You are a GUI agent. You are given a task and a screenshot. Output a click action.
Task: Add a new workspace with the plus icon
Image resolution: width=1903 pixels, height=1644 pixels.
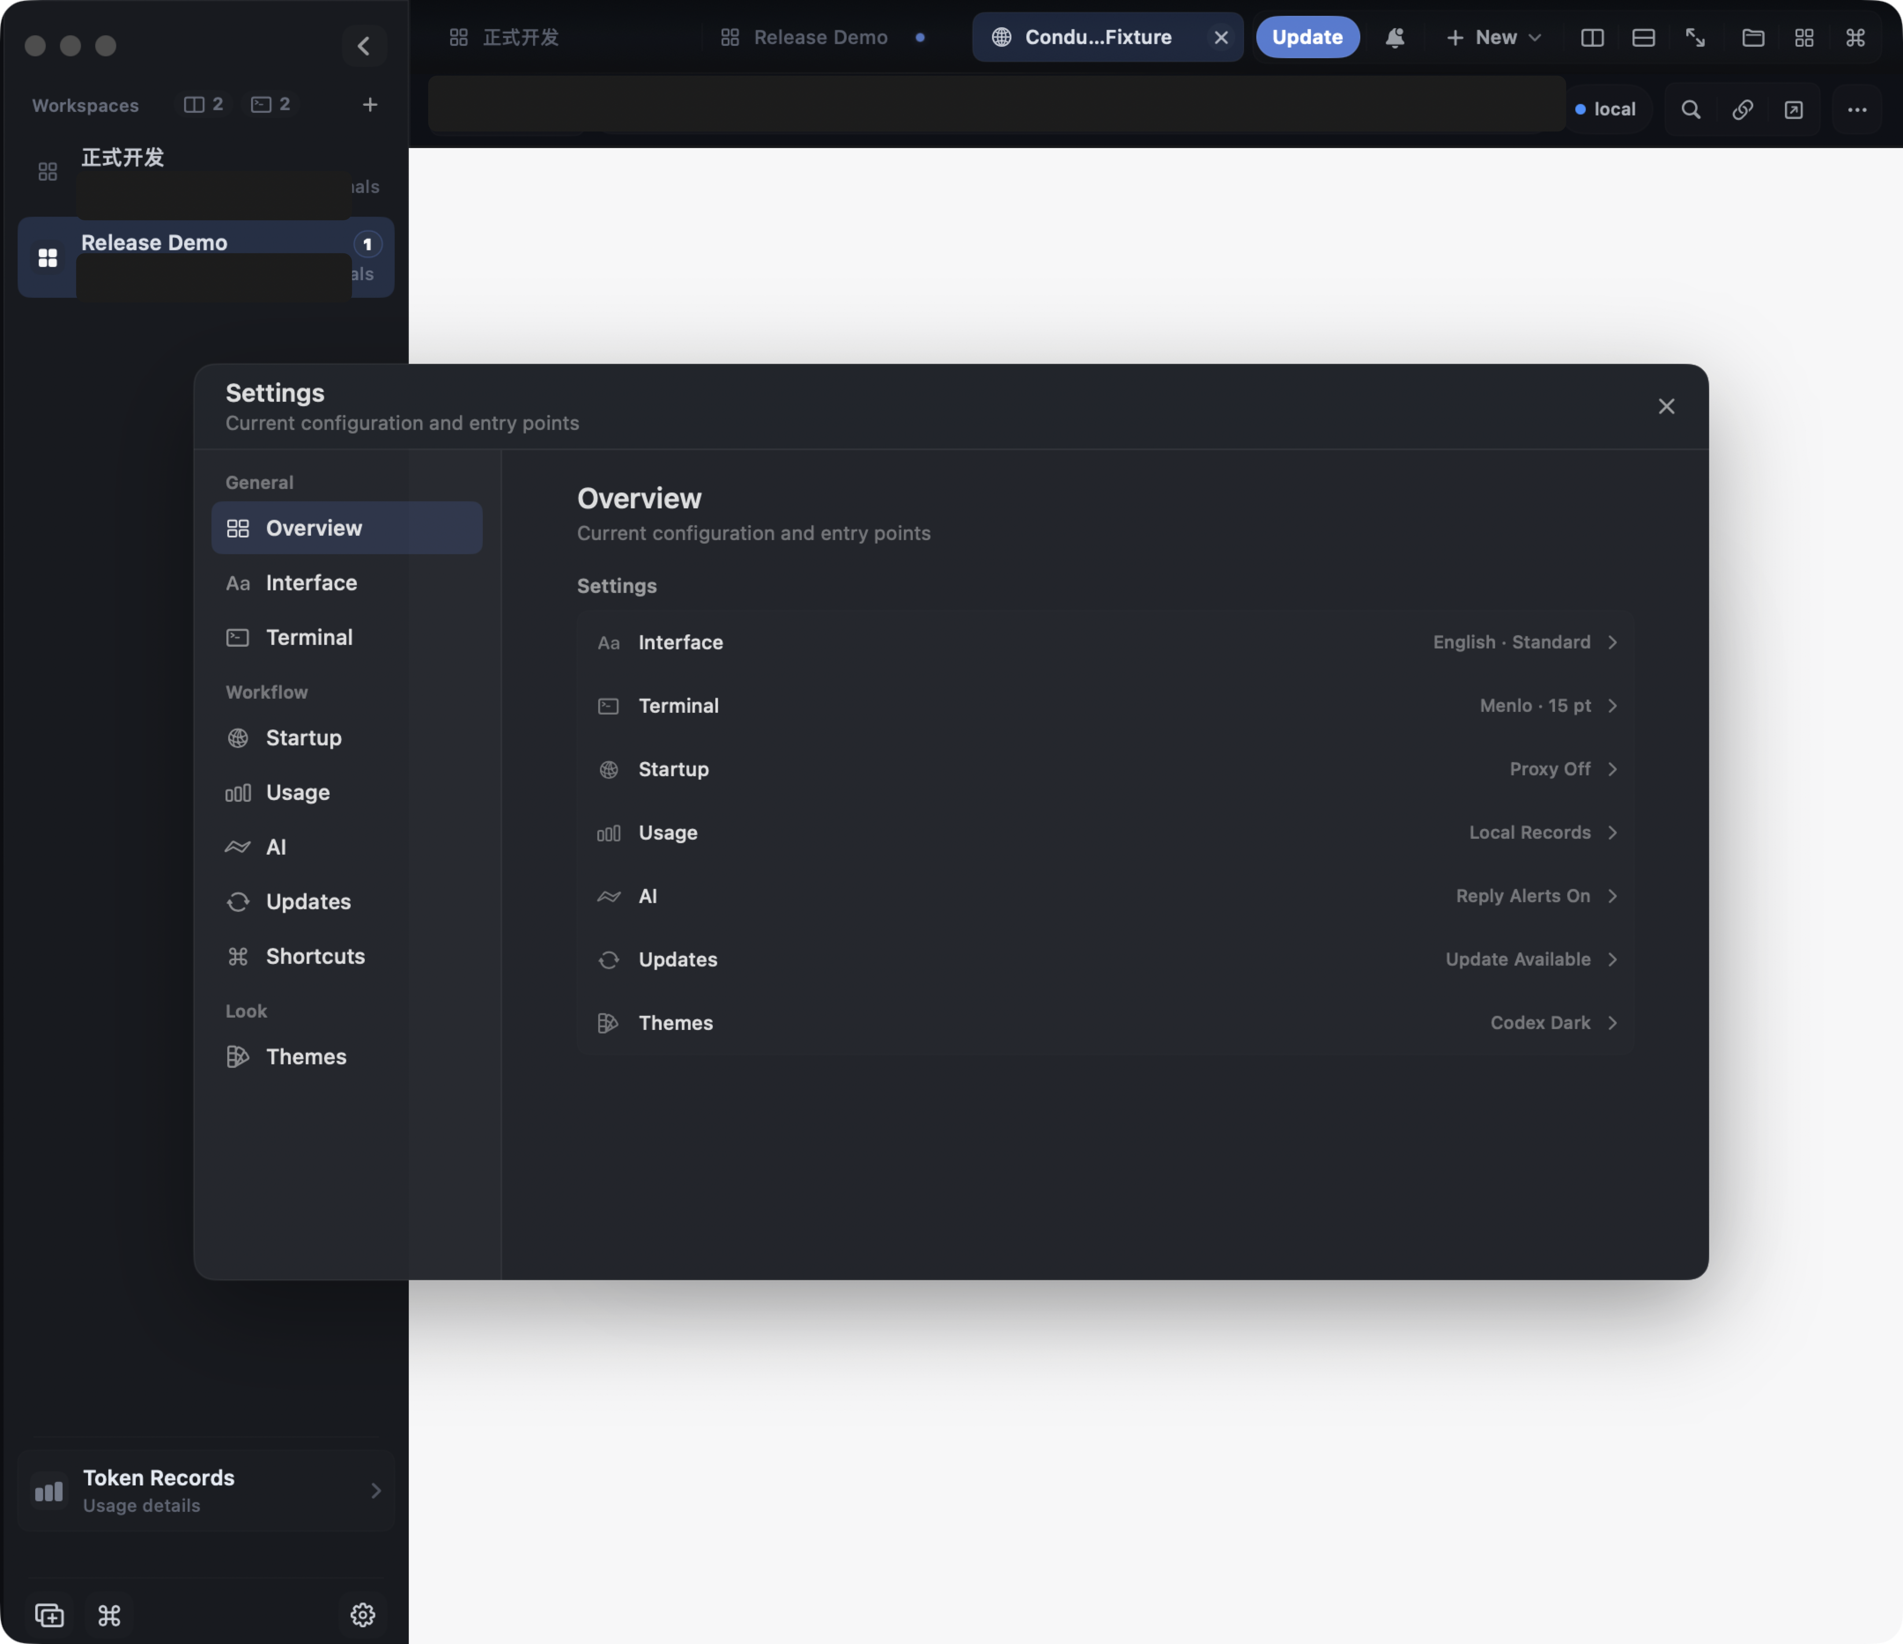coord(370,105)
